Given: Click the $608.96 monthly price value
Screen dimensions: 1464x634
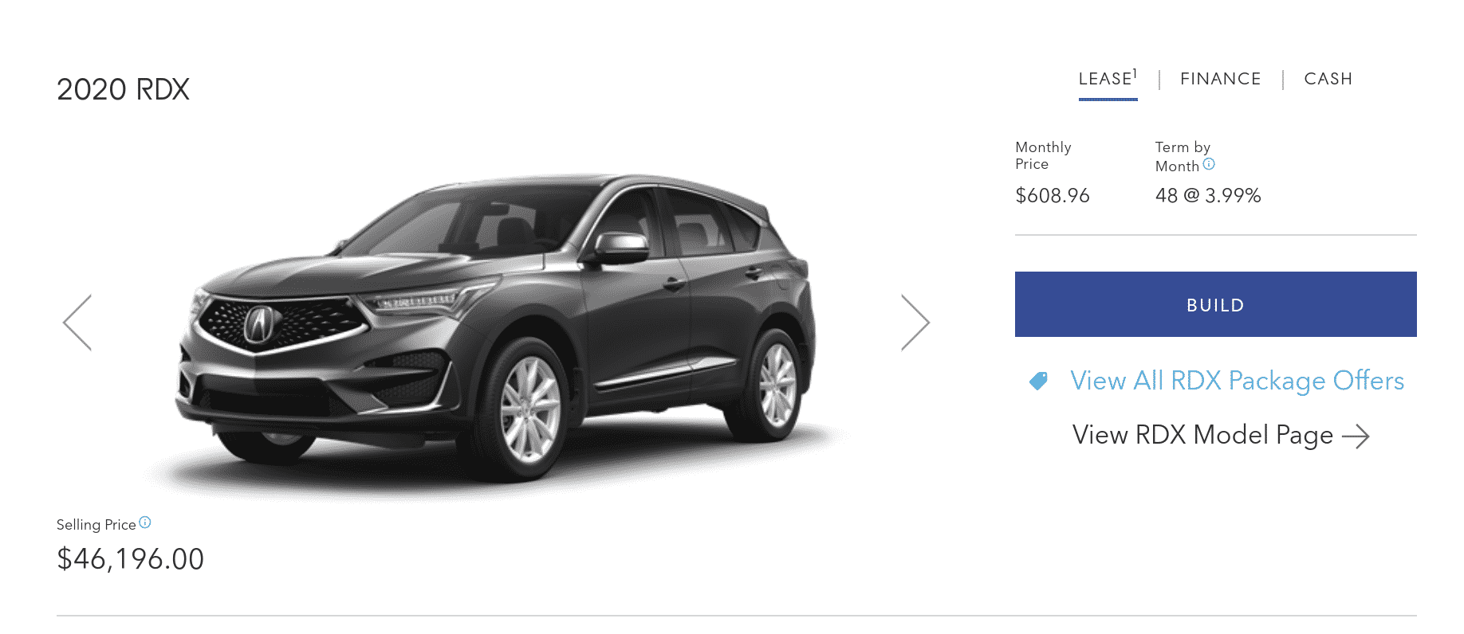Looking at the screenshot, I should pyautogui.click(x=1052, y=196).
